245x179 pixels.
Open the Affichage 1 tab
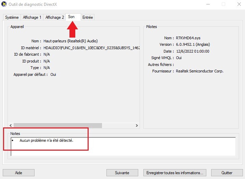tap(32, 17)
